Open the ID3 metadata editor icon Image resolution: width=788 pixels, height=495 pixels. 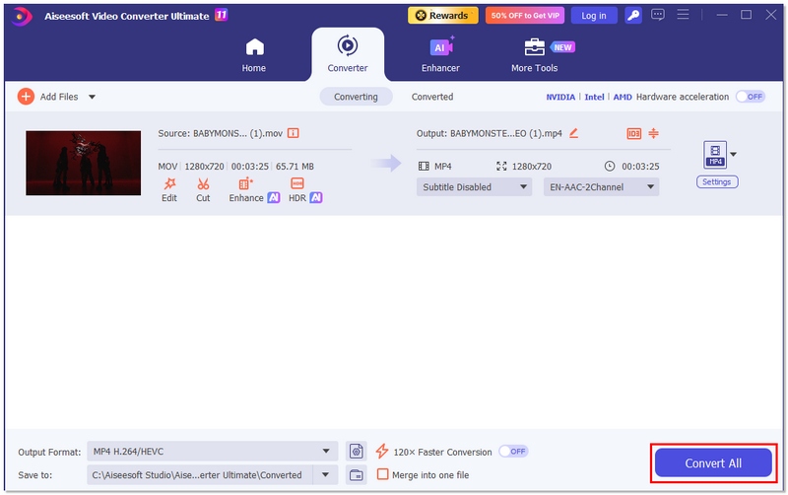(x=633, y=133)
